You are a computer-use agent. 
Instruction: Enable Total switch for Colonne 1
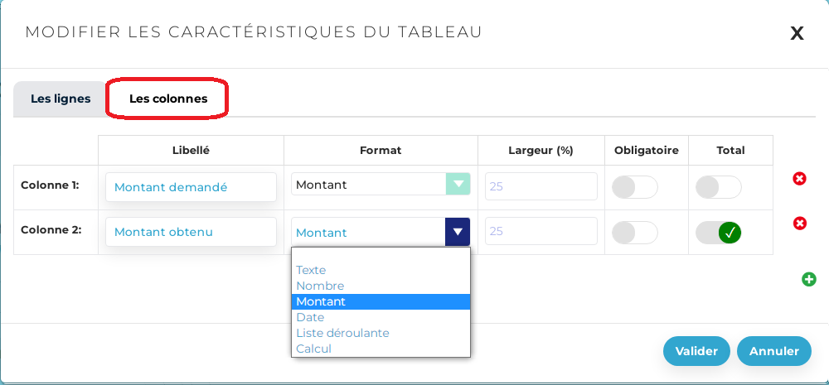(718, 187)
